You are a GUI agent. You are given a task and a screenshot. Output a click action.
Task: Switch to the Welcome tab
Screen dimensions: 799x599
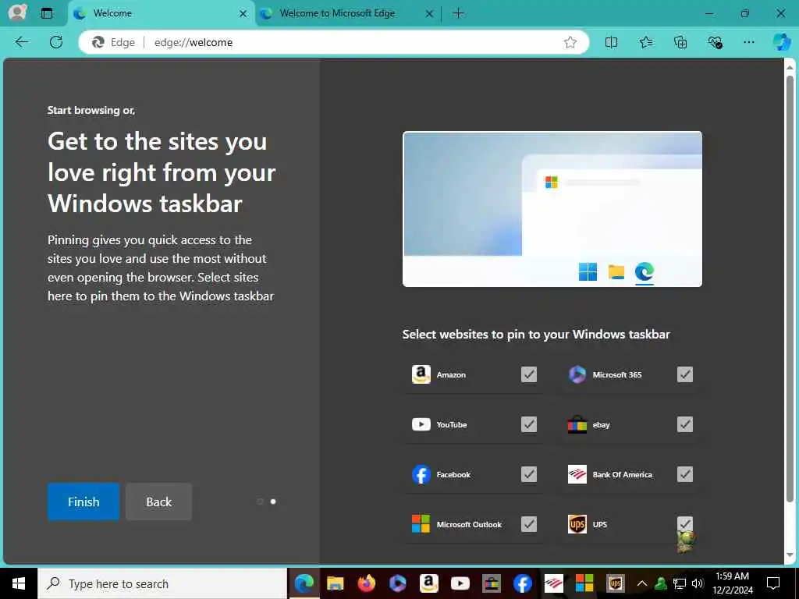coord(161,14)
